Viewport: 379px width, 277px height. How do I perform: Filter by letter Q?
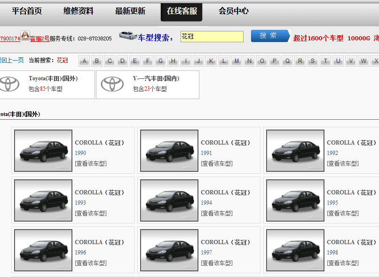tap(287, 61)
